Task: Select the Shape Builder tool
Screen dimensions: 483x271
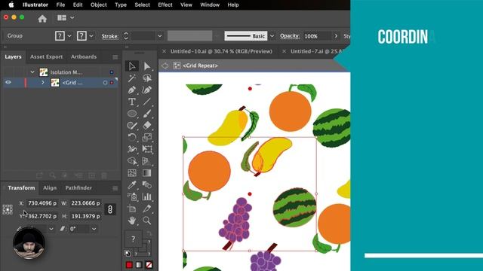Action: 132,161
